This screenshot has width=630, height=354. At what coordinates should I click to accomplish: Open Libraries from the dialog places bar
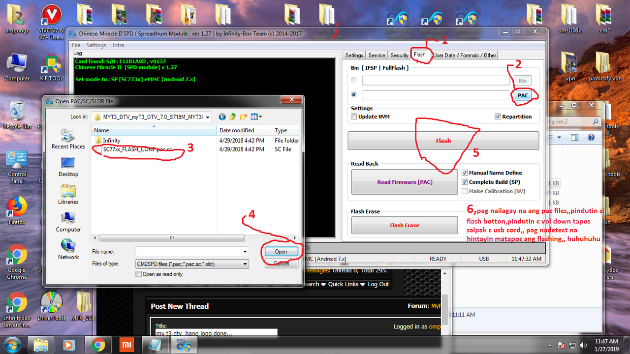tap(68, 194)
